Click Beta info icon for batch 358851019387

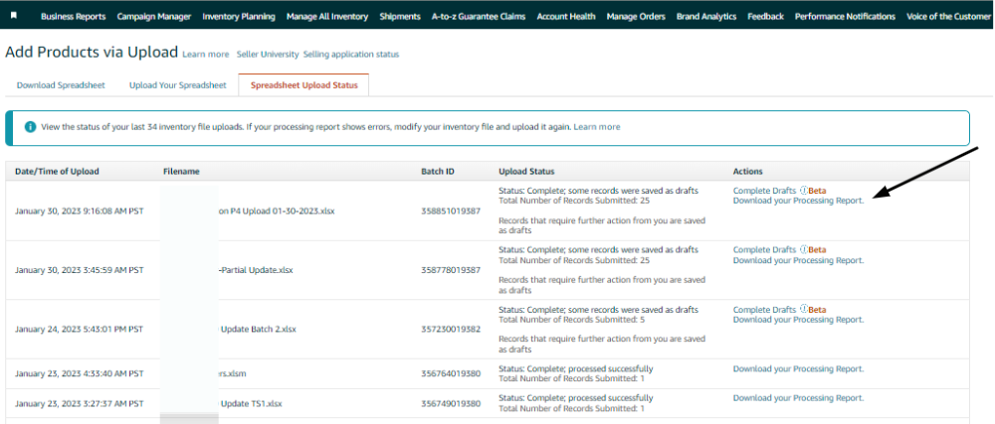point(803,190)
